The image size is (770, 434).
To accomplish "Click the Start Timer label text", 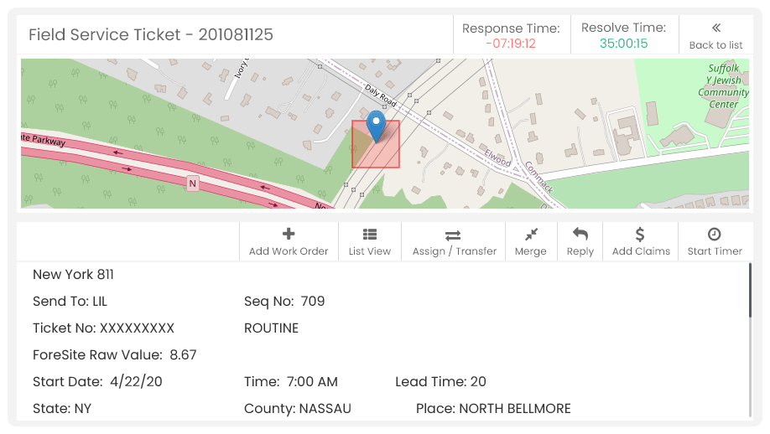I will pyautogui.click(x=715, y=251).
